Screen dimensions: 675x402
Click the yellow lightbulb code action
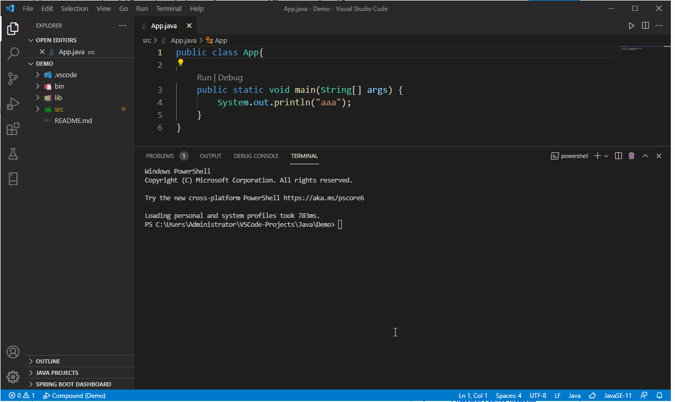point(181,63)
